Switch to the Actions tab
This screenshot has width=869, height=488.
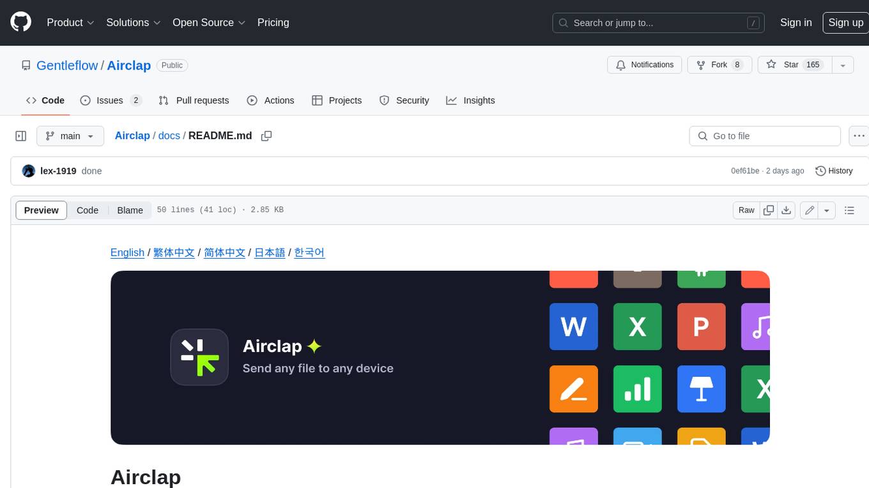270,100
